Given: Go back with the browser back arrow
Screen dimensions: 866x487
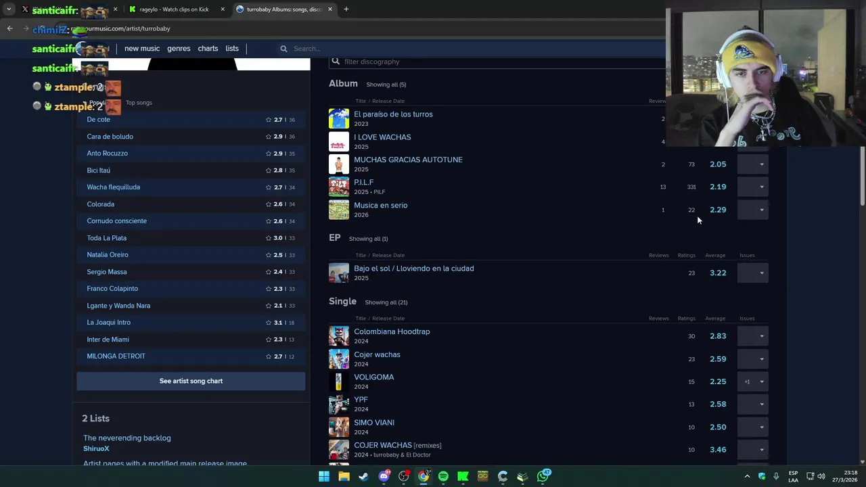Looking at the screenshot, I should [10, 28].
